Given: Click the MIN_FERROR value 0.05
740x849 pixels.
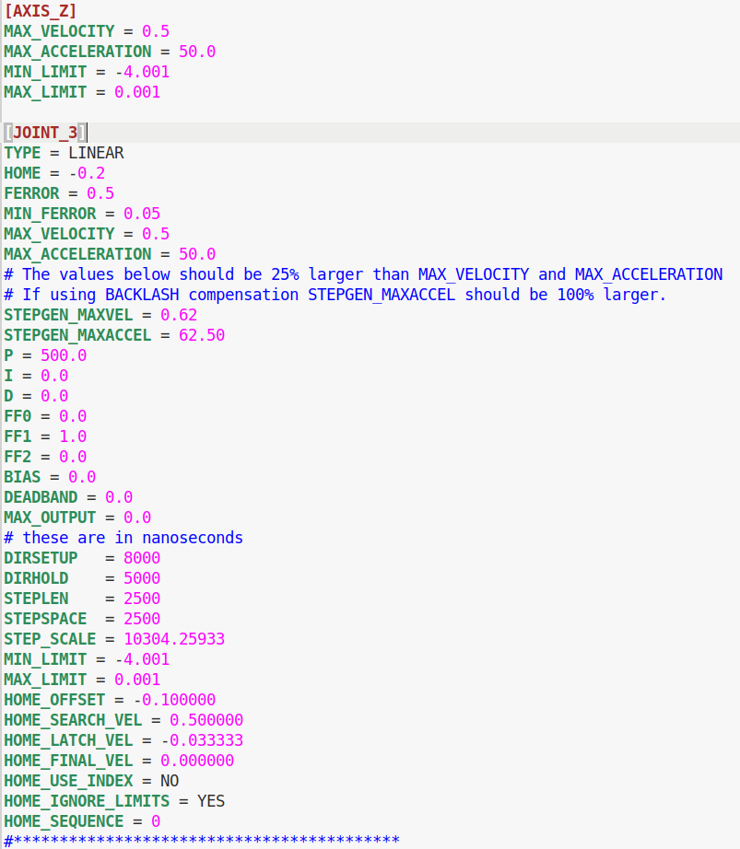Looking at the screenshot, I should coord(142,214).
